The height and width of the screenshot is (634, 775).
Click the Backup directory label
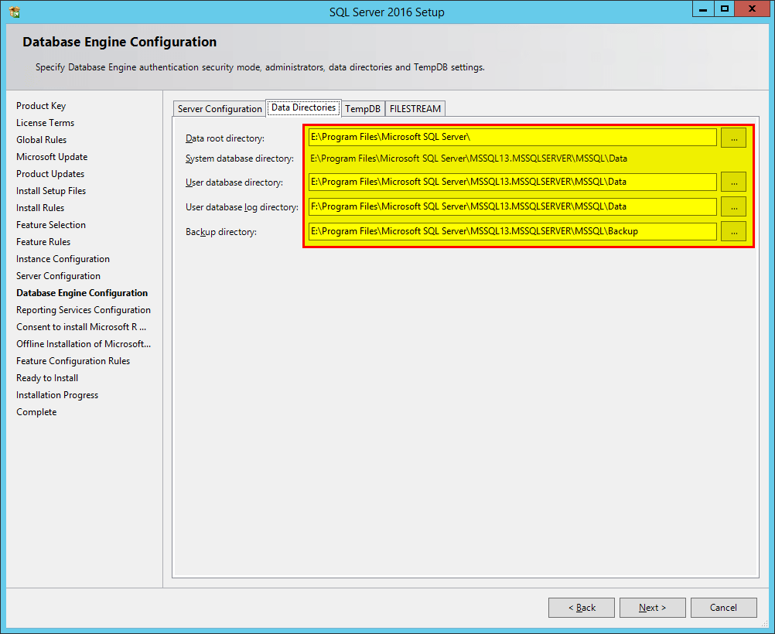click(221, 232)
